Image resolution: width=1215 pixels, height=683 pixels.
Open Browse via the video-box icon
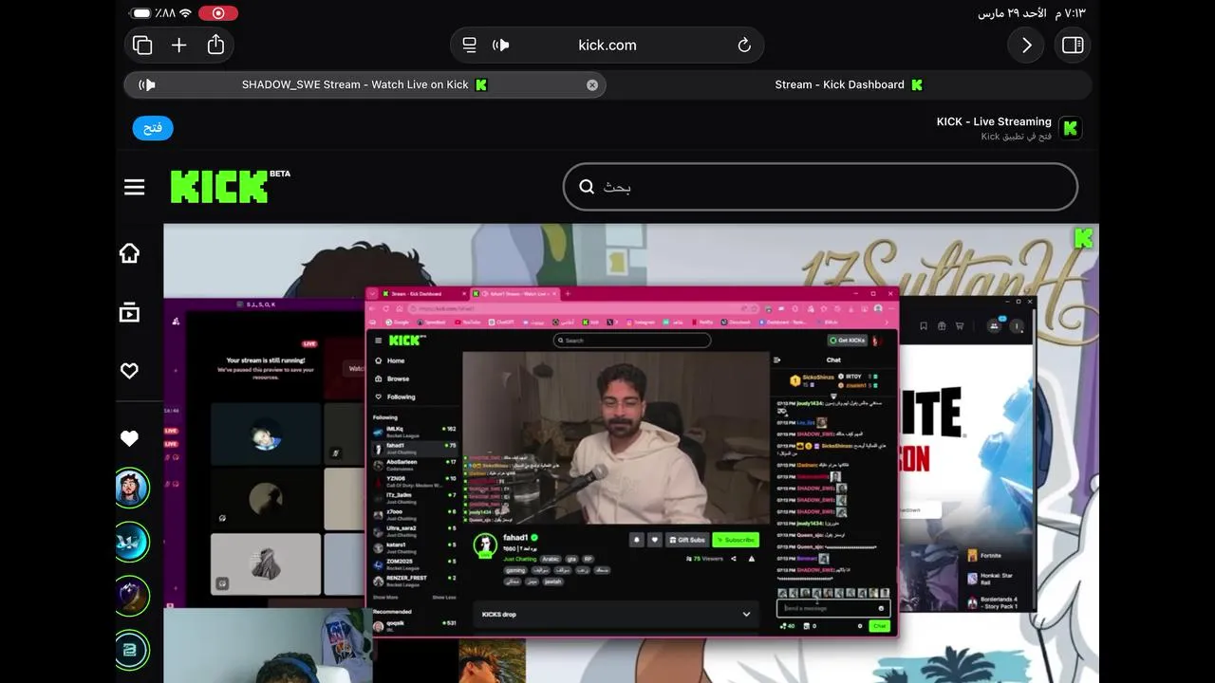pos(129,312)
